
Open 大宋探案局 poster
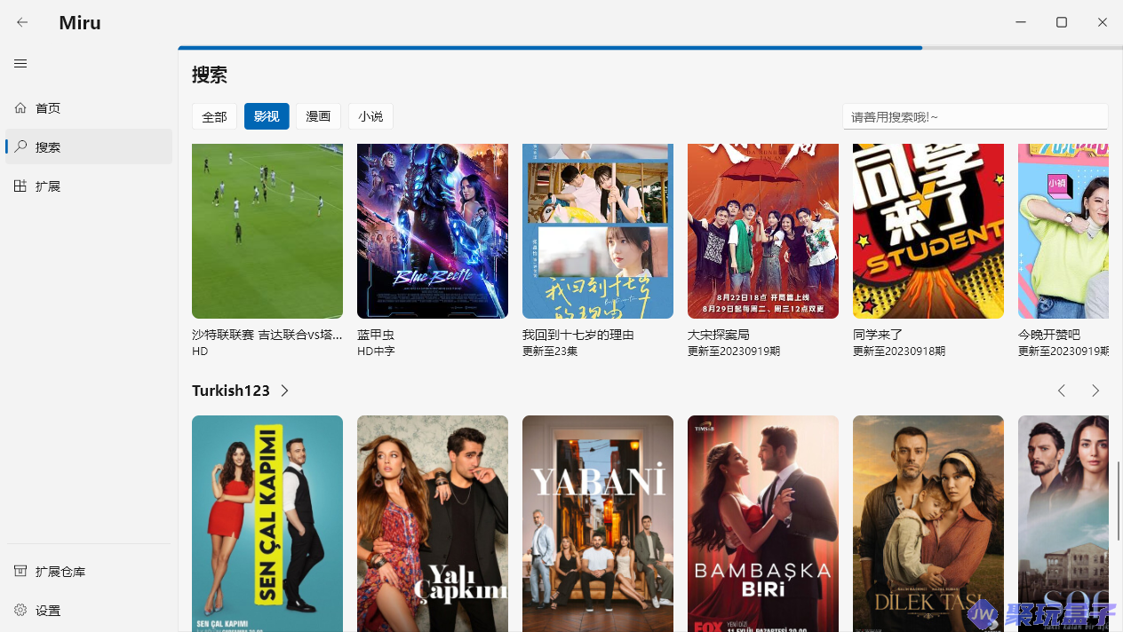(763, 231)
